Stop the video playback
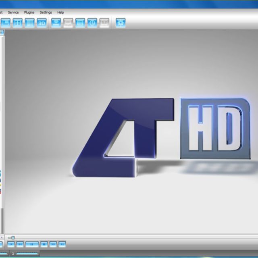Screen dimensions: 258x258 44,244
